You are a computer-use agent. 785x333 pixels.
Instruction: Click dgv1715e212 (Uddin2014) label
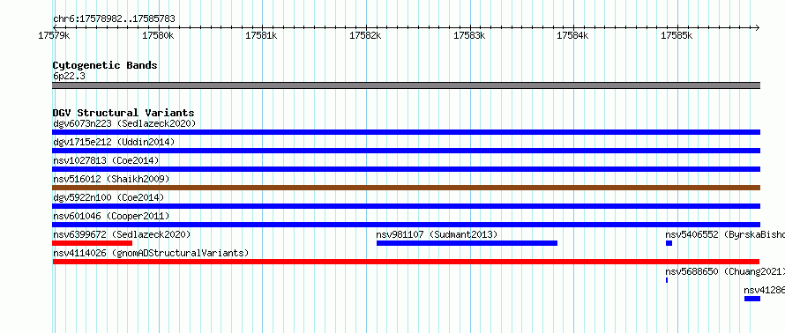pos(114,142)
